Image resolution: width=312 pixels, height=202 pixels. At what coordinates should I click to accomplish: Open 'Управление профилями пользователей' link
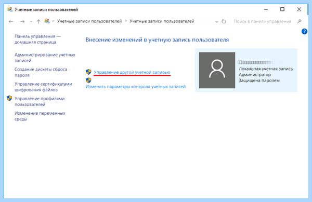40,101
